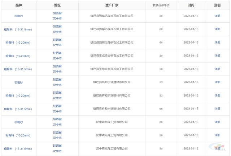The height and width of the screenshot is (156, 231).
Task: Select the 品种 column header
Action: [19, 5]
